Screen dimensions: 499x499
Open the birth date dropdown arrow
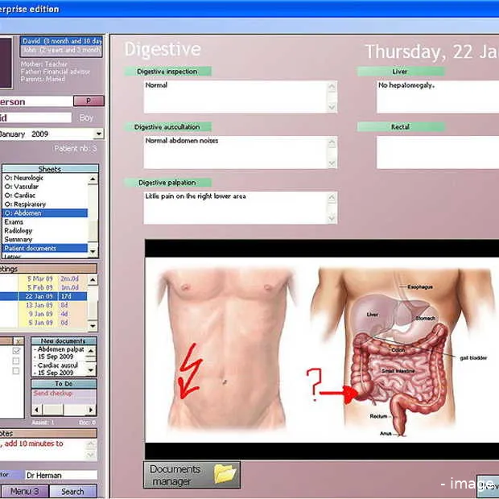(x=98, y=134)
